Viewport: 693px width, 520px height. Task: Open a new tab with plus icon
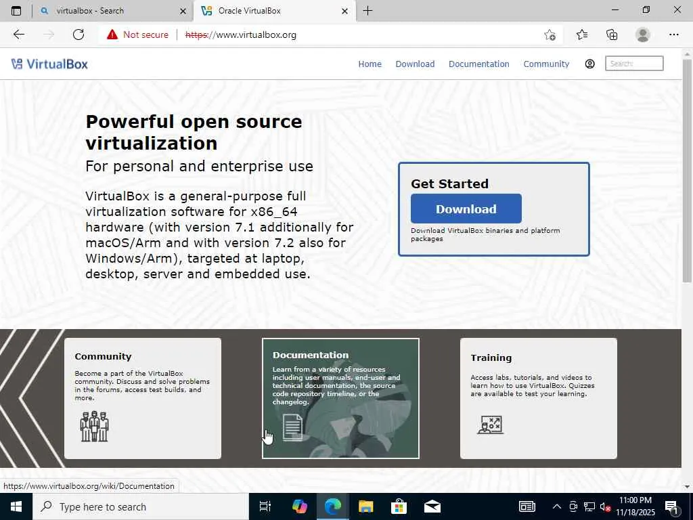[367, 11]
